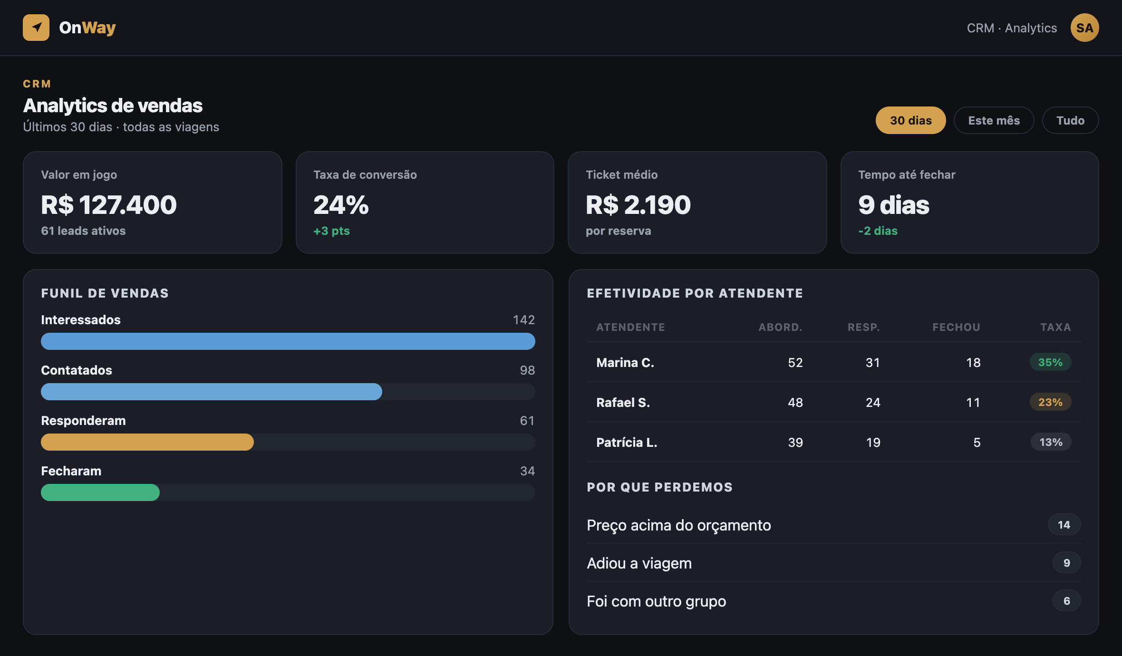Click the por reserva caption
This screenshot has width=1122, height=656.
coord(618,231)
